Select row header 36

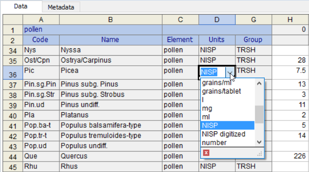click(x=13, y=73)
